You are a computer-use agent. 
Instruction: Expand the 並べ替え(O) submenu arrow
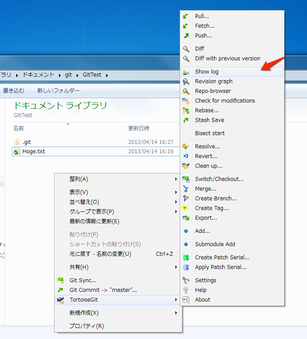(x=176, y=202)
